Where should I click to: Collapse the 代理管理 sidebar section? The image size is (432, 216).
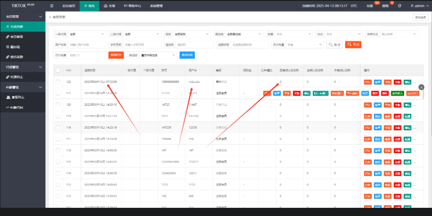coord(23,67)
